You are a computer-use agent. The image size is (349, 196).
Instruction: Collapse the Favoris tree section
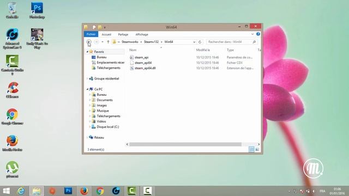click(x=87, y=52)
